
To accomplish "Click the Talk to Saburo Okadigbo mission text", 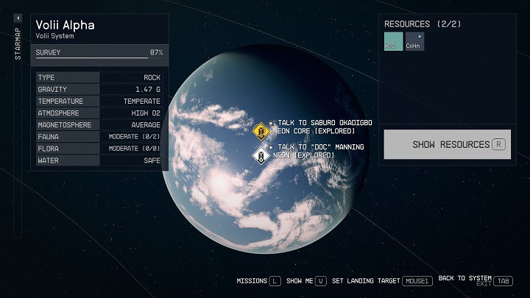I will [325, 123].
